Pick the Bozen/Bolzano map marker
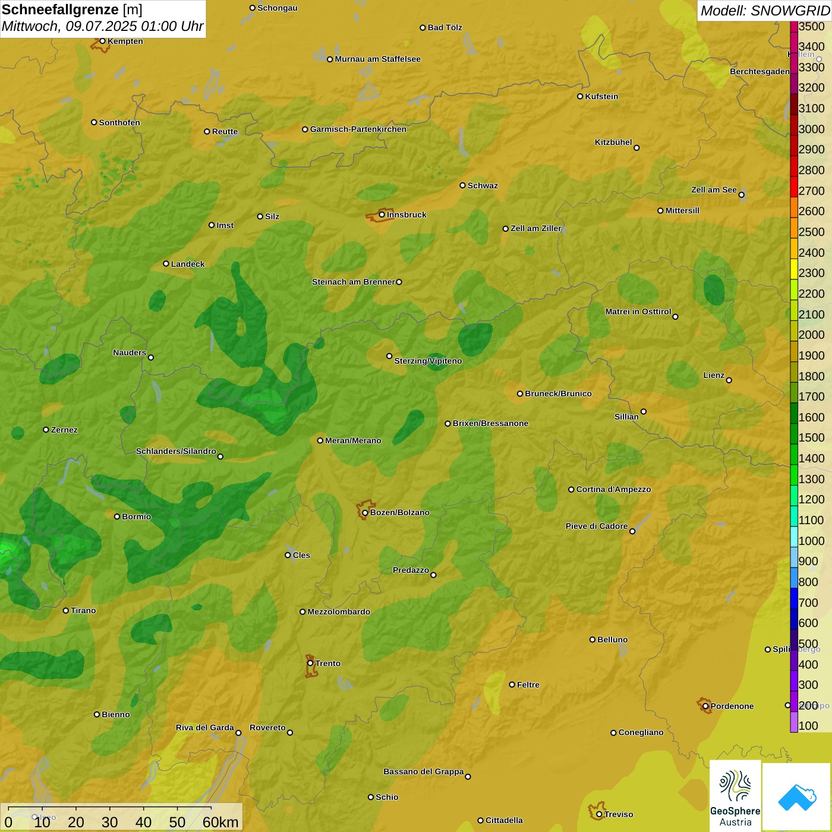832x832 pixels. pyautogui.click(x=365, y=513)
